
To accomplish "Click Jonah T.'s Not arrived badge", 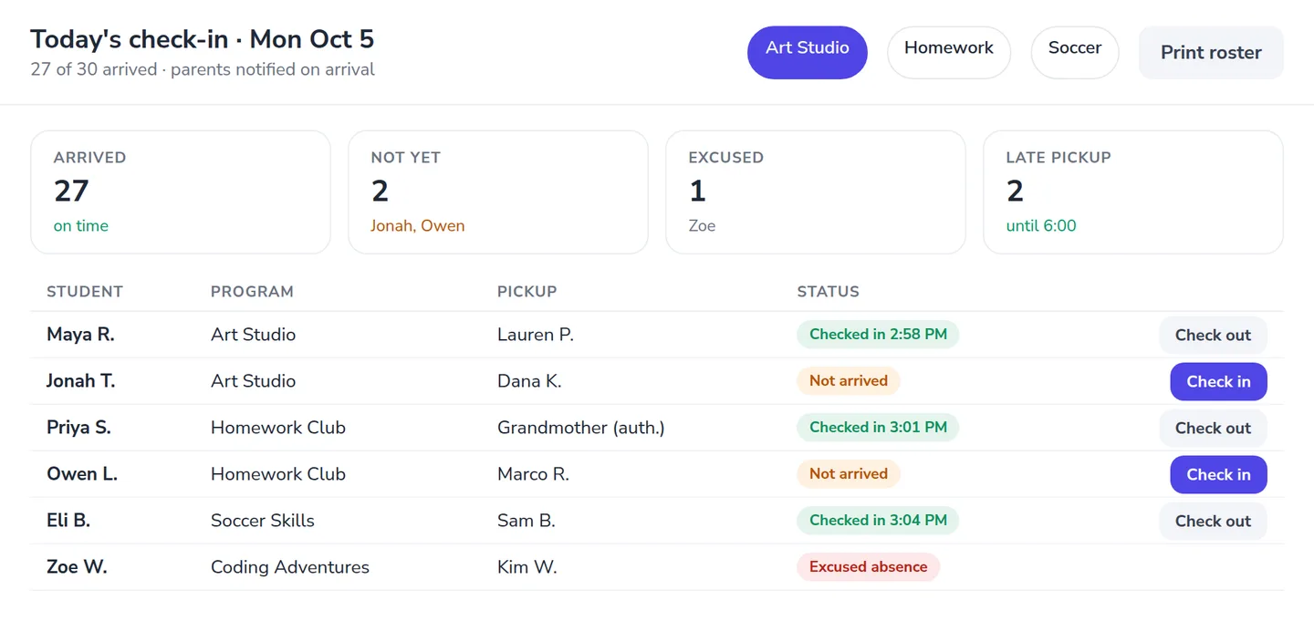I will (x=849, y=380).
